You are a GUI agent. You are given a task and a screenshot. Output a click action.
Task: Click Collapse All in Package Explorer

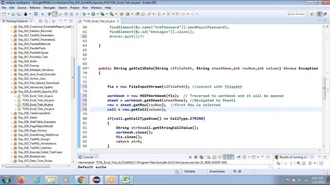click(41, 21)
